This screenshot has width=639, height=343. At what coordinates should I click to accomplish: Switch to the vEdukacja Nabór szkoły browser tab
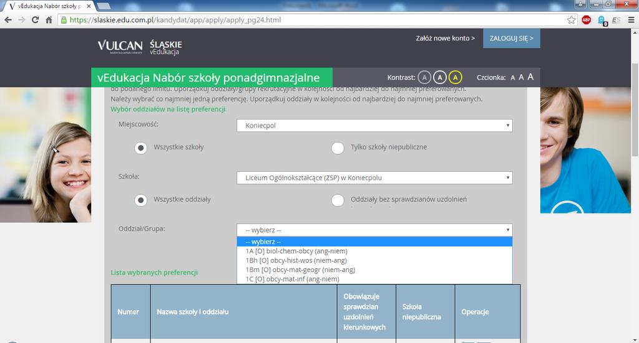click(48, 6)
